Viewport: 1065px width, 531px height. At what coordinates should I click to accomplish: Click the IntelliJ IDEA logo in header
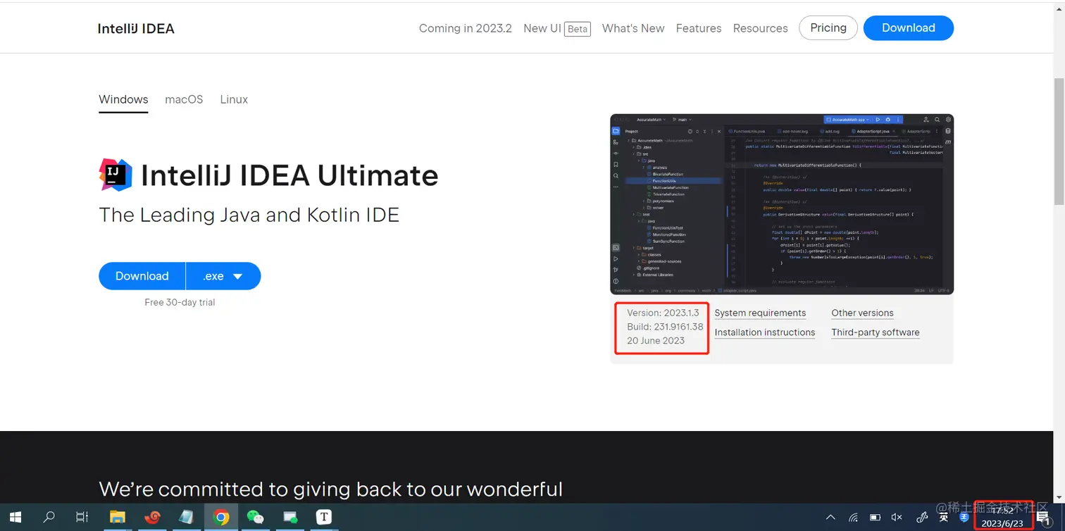click(136, 28)
